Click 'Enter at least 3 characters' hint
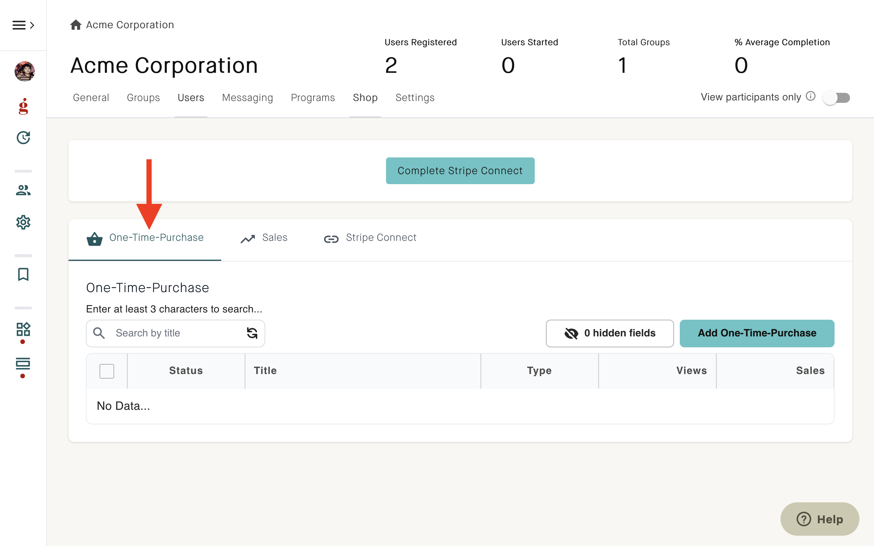The image size is (874, 546). (x=174, y=309)
